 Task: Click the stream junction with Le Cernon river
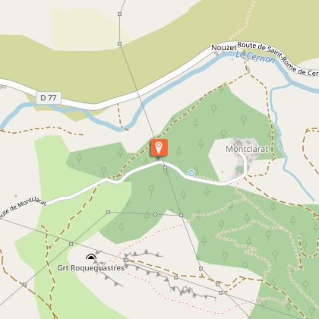pos(290,83)
